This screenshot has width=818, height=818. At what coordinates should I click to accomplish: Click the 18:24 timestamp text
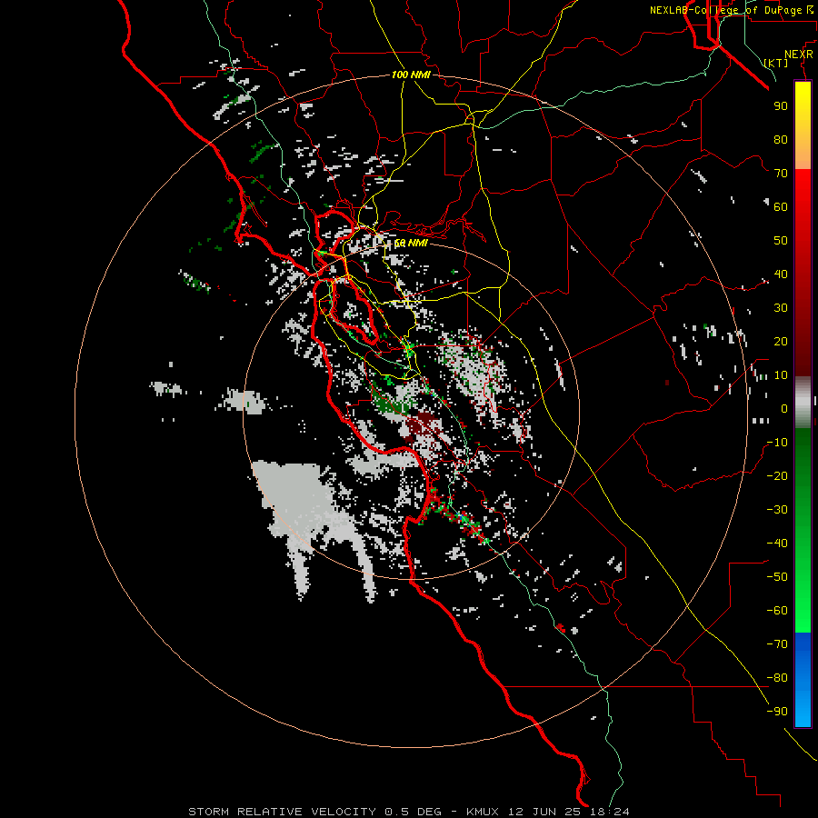tap(609, 812)
